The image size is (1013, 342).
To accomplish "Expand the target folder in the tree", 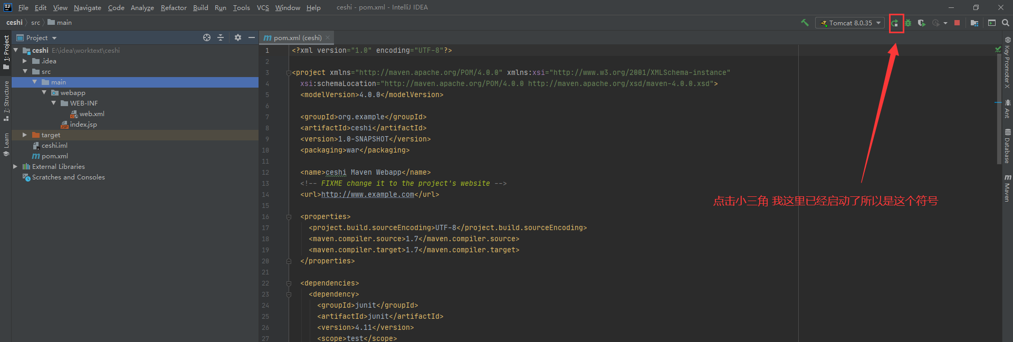I will click(25, 135).
